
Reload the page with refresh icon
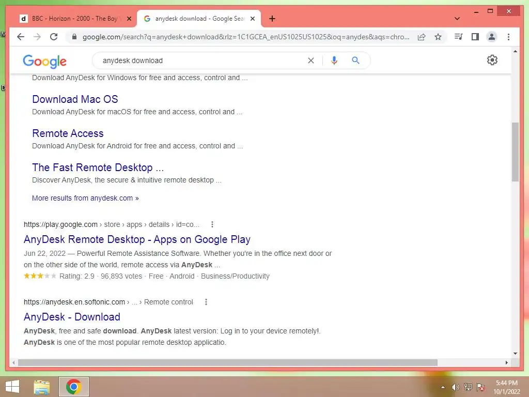(x=54, y=37)
